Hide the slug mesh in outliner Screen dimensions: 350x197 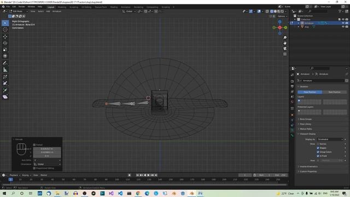point(343,27)
